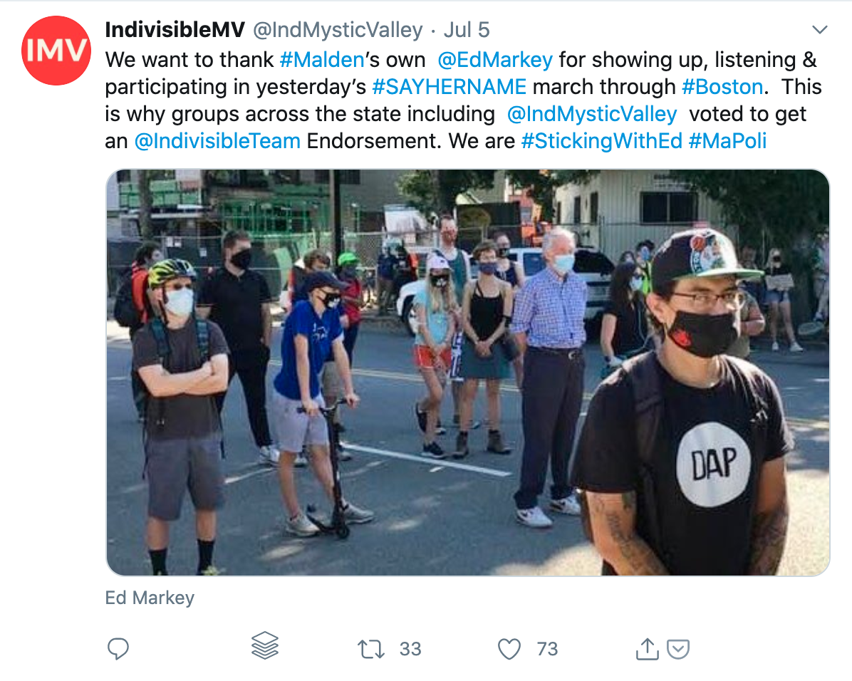Click the share upload arrow icon
This screenshot has width=852, height=681.
(647, 649)
